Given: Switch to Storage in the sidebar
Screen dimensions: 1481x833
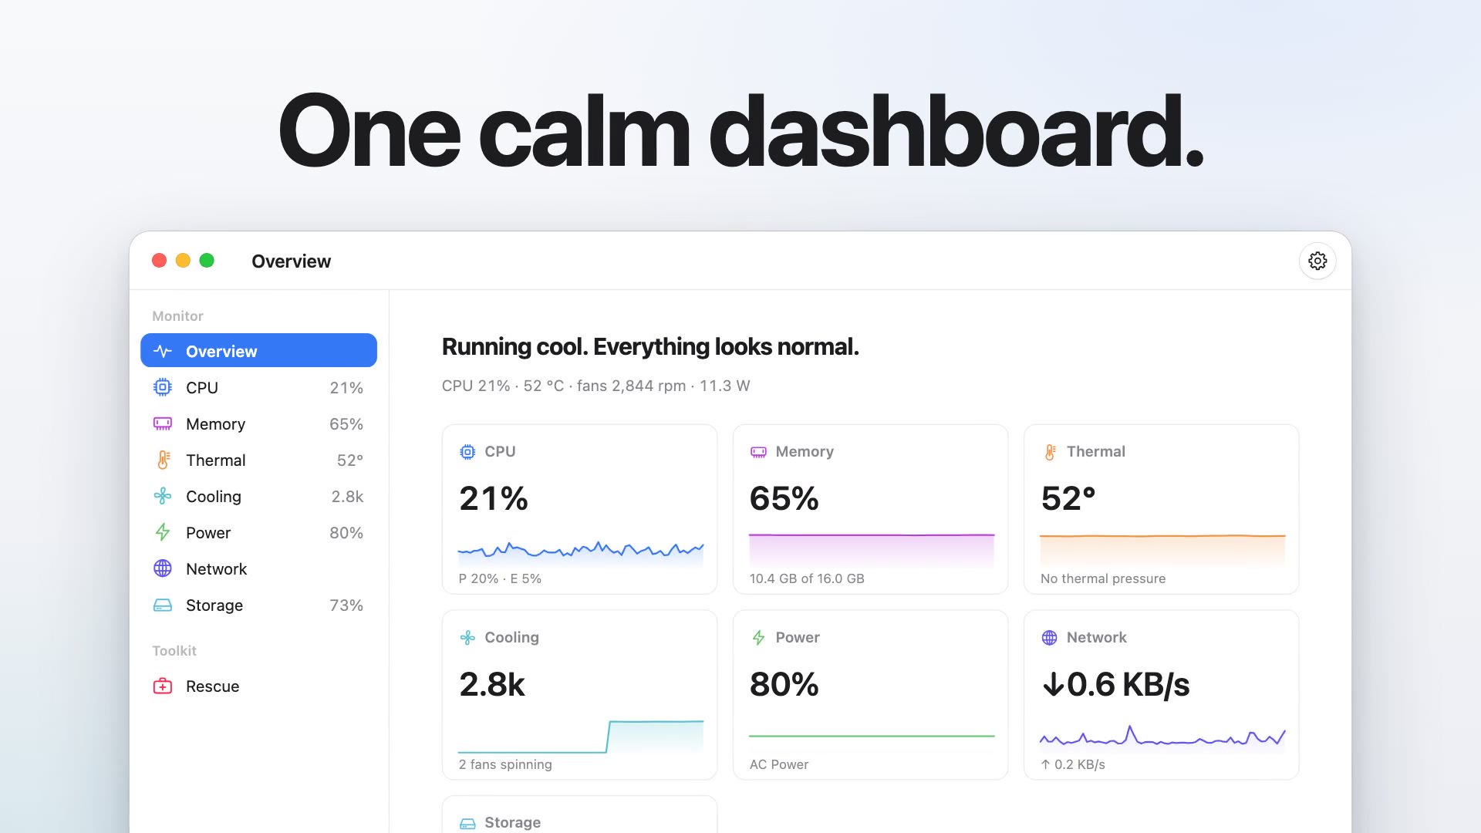Looking at the screenshot, I should (258, 605).
